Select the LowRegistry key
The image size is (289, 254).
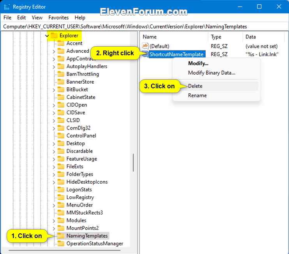click(80, 197)
